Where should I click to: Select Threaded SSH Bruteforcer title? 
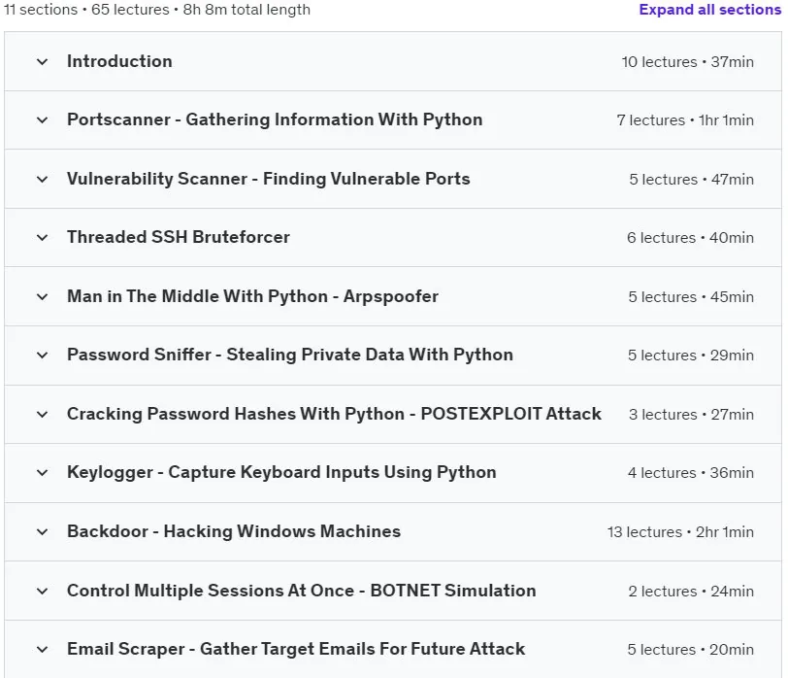[x=179, y=237]
